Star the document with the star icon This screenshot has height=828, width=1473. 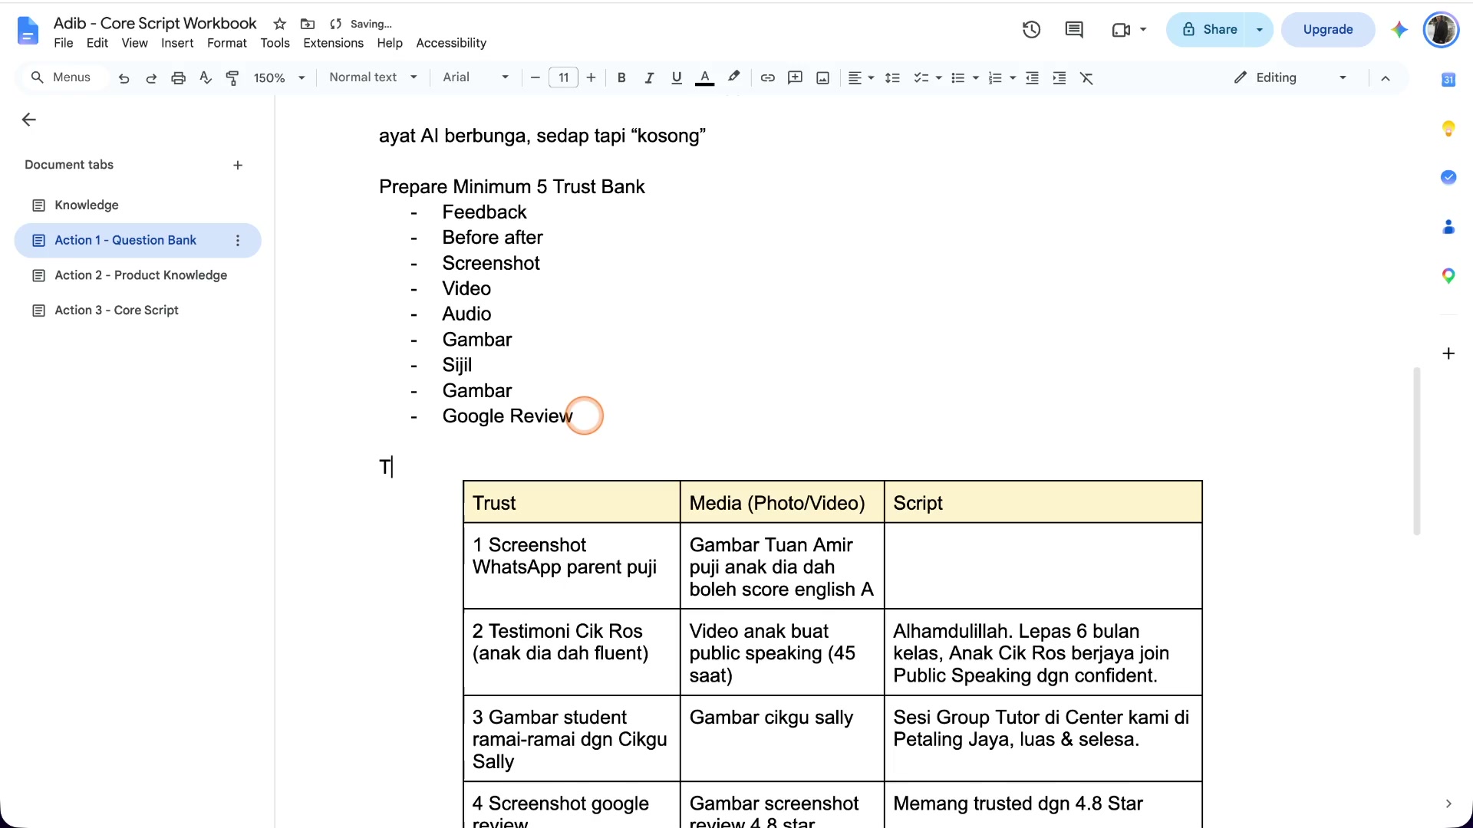click(280, 24)
